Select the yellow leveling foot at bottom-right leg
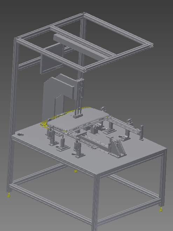This screenshot has width=173, height=231. 161,210
